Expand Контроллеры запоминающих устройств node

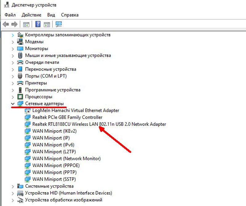pyautogui.click(x=13, y=35)
